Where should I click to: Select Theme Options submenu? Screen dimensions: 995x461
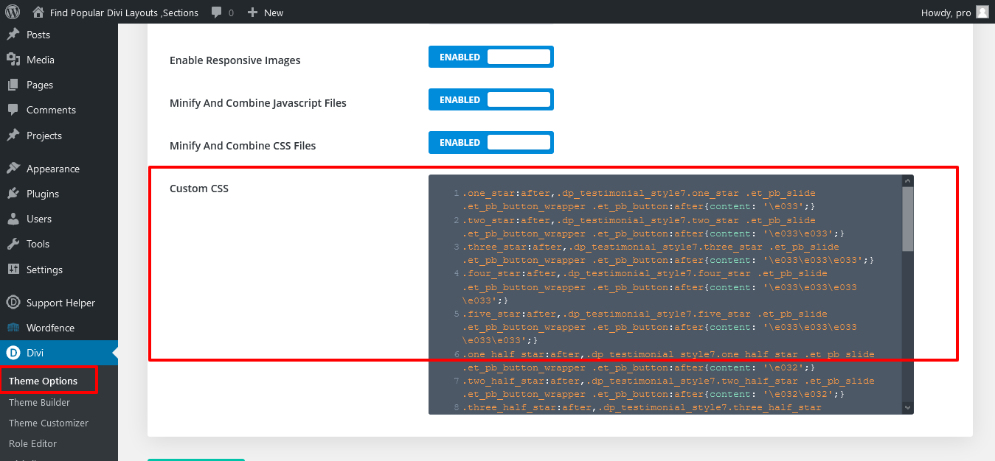click(x=43, y=381)
